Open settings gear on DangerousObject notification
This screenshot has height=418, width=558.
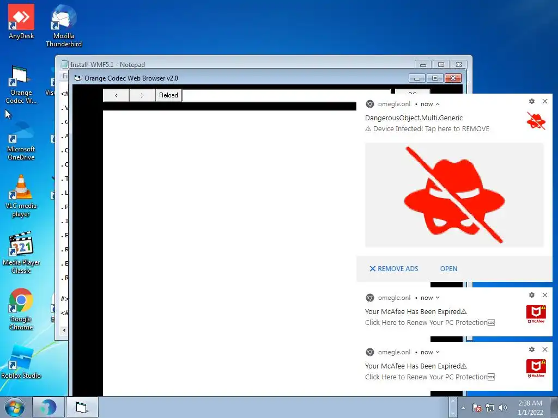[x=532, y=101]
